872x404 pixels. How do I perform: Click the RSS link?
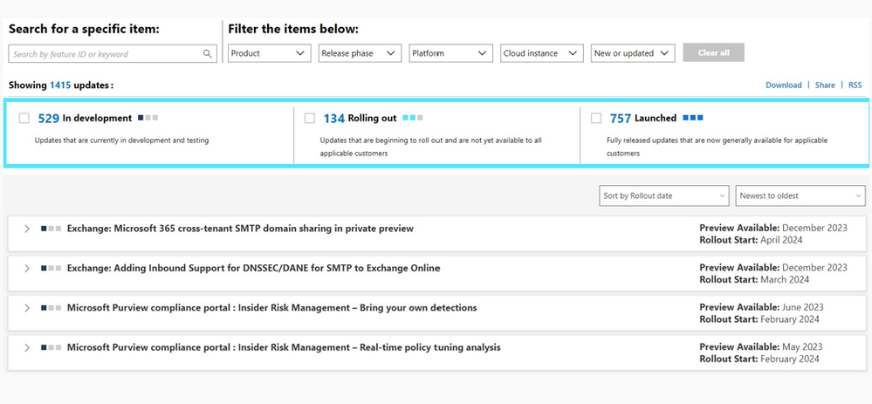point(855,85)
